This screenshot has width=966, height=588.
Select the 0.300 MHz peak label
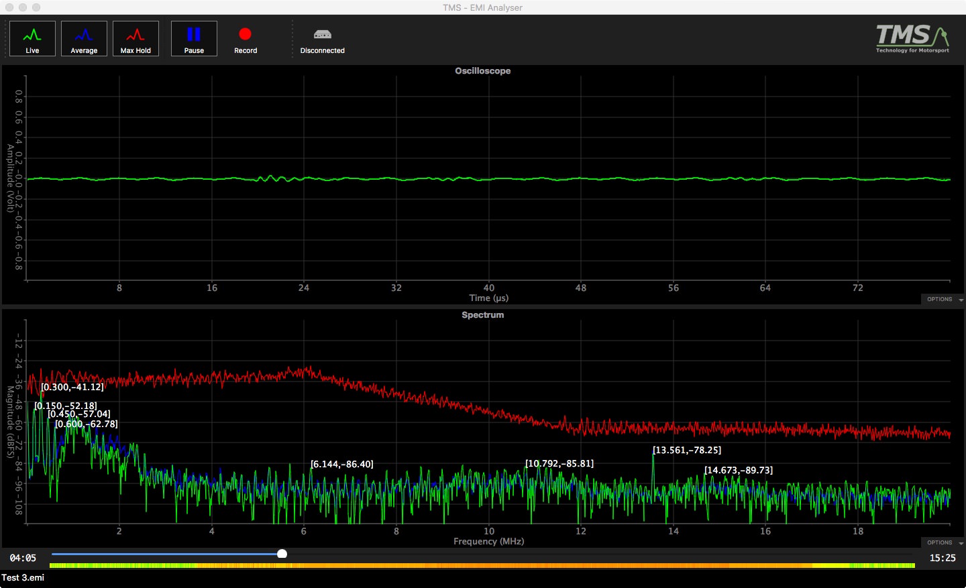(x=72, y=388)
